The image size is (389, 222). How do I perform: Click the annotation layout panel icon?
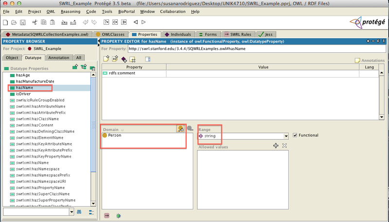tap(148, 59)
